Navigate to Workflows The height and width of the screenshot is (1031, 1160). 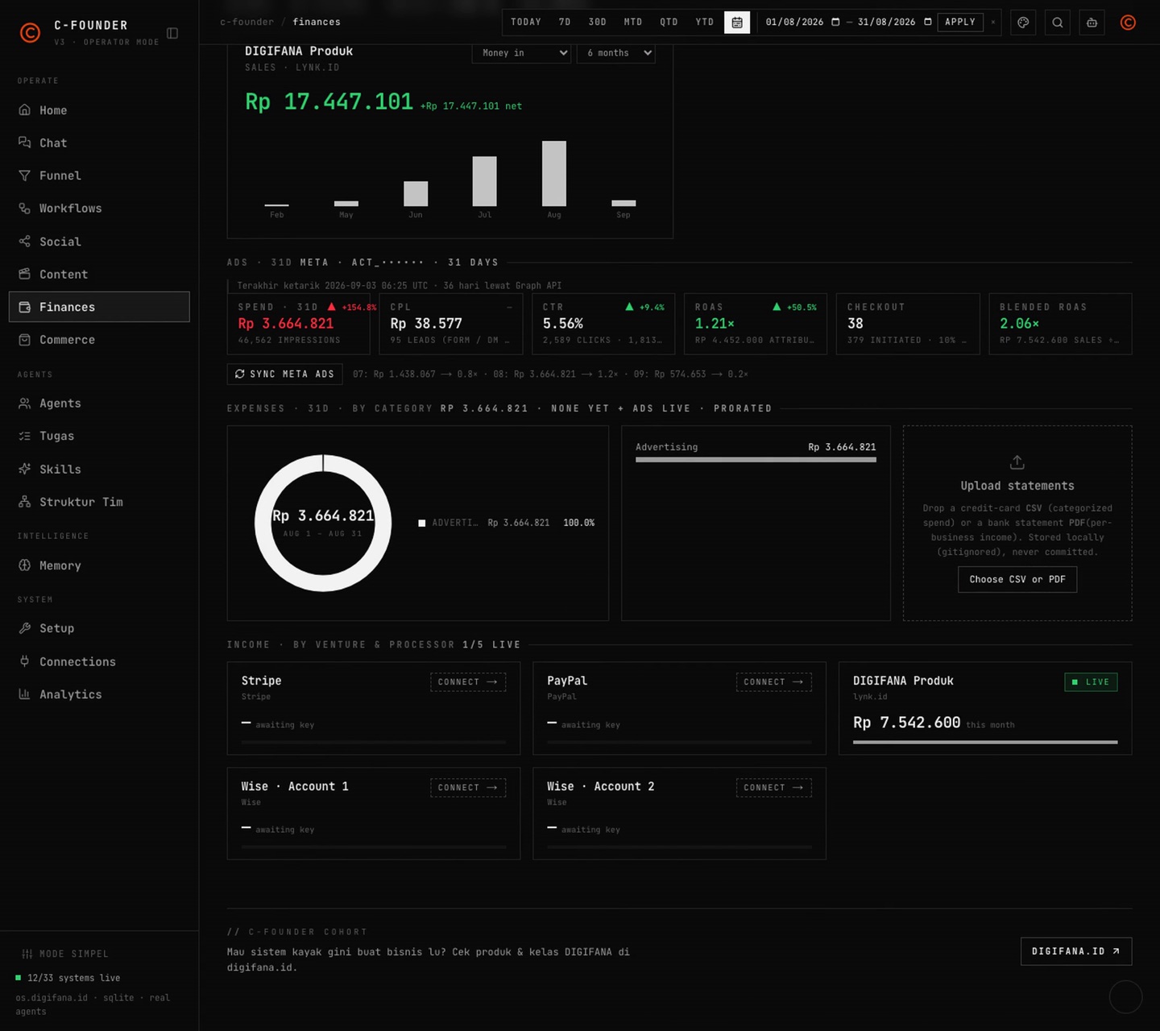[x=99, y=209]
